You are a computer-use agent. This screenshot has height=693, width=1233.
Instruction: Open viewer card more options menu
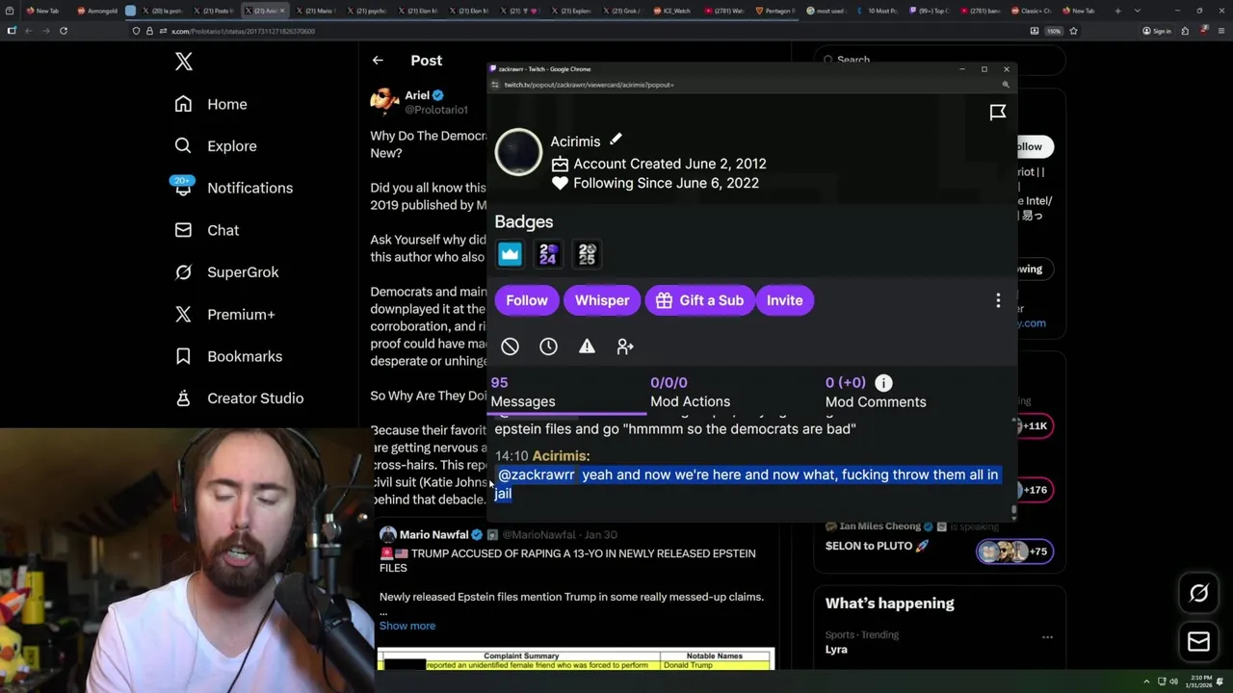[998, 300]
